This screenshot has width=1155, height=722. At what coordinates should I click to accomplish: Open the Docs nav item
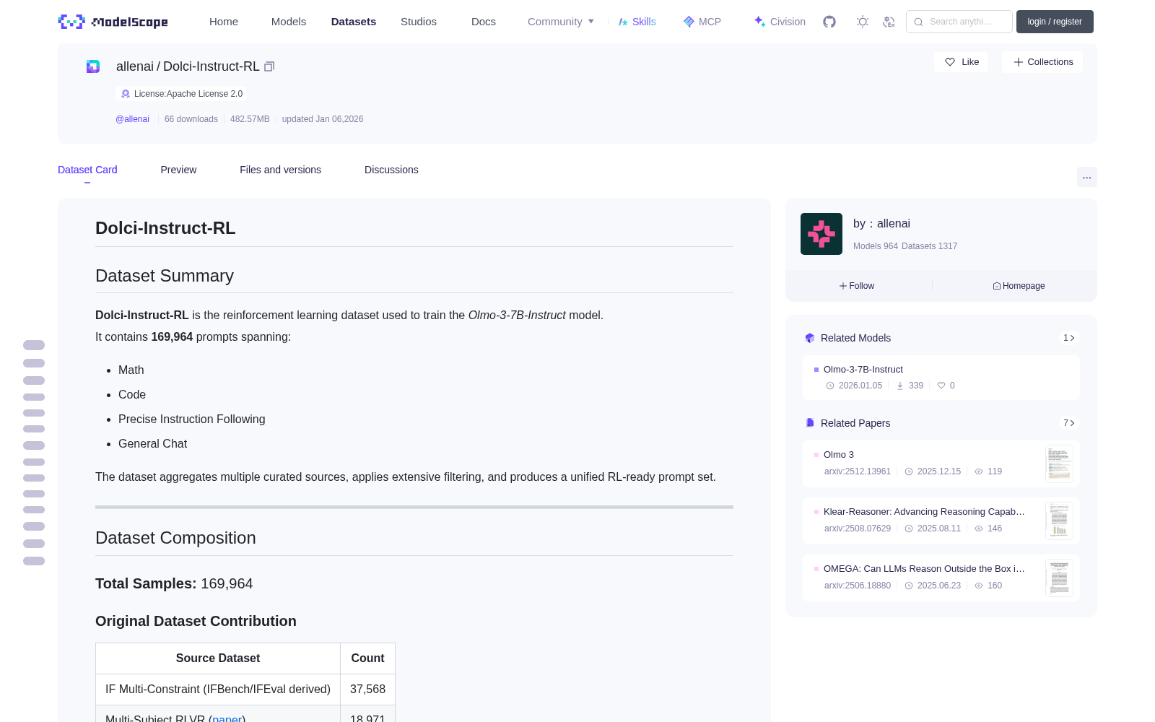484,22
